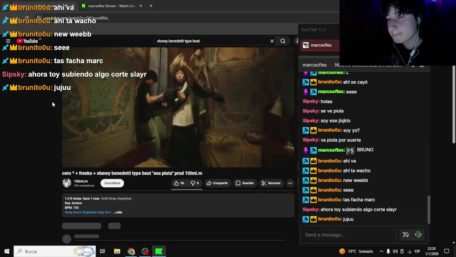
Task: Open a new browser tab
Action: point(151,6)
